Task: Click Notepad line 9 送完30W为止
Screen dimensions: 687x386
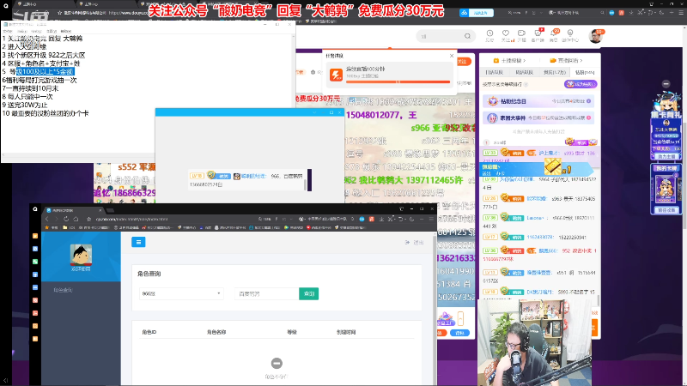Action: [25, 105]
